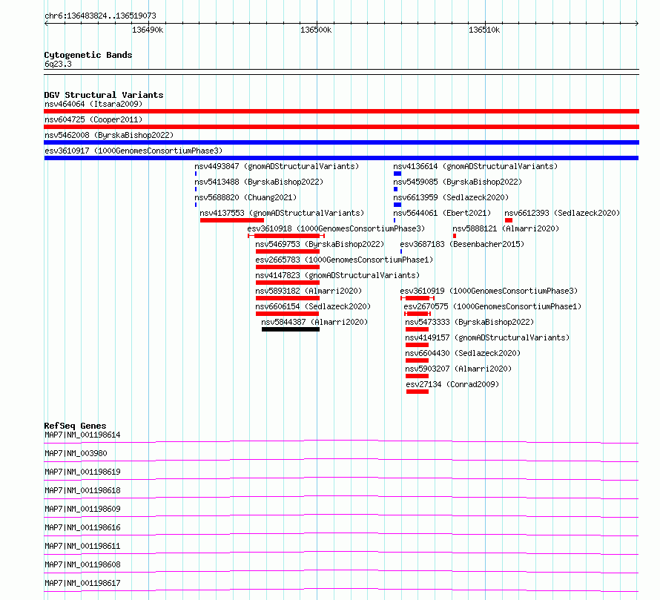Click the 136500k ruler tick label

click(316, 30)
